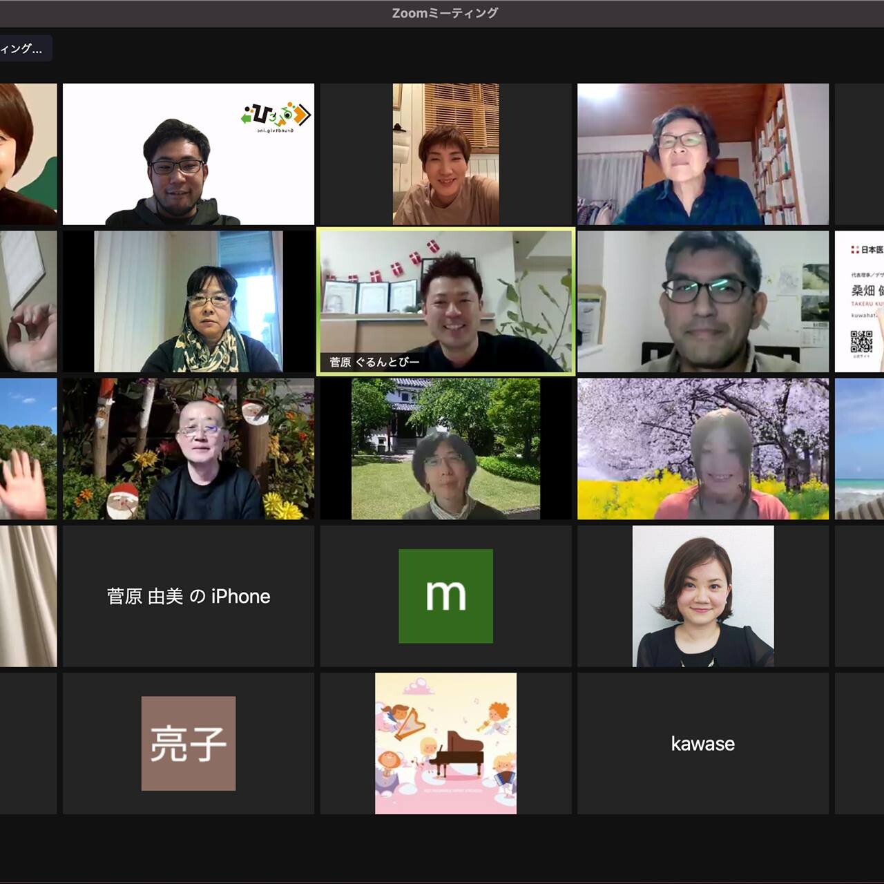
Task: Select the kawase participant tile
Action: coord(702,744)
